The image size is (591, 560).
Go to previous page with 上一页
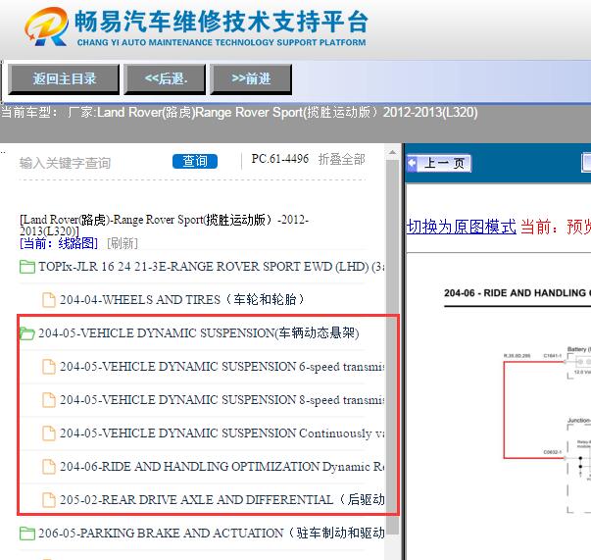click(439, 163)
